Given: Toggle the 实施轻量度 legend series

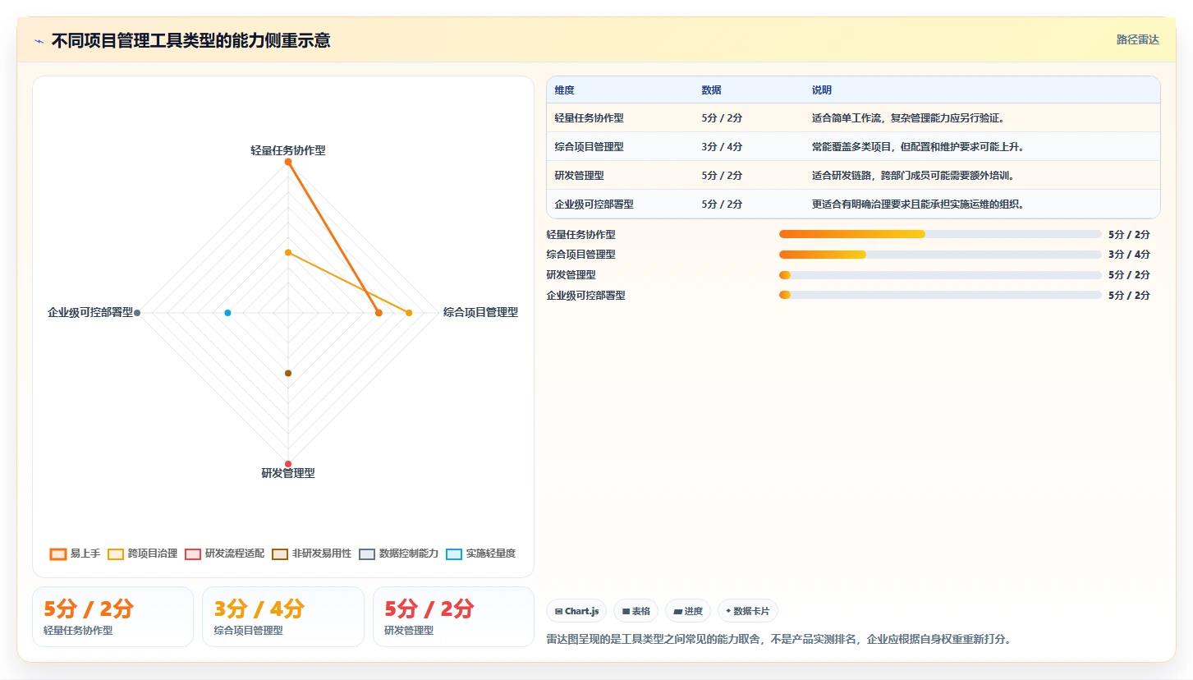Looking at the screenshot, I should (x=481, y=554).
